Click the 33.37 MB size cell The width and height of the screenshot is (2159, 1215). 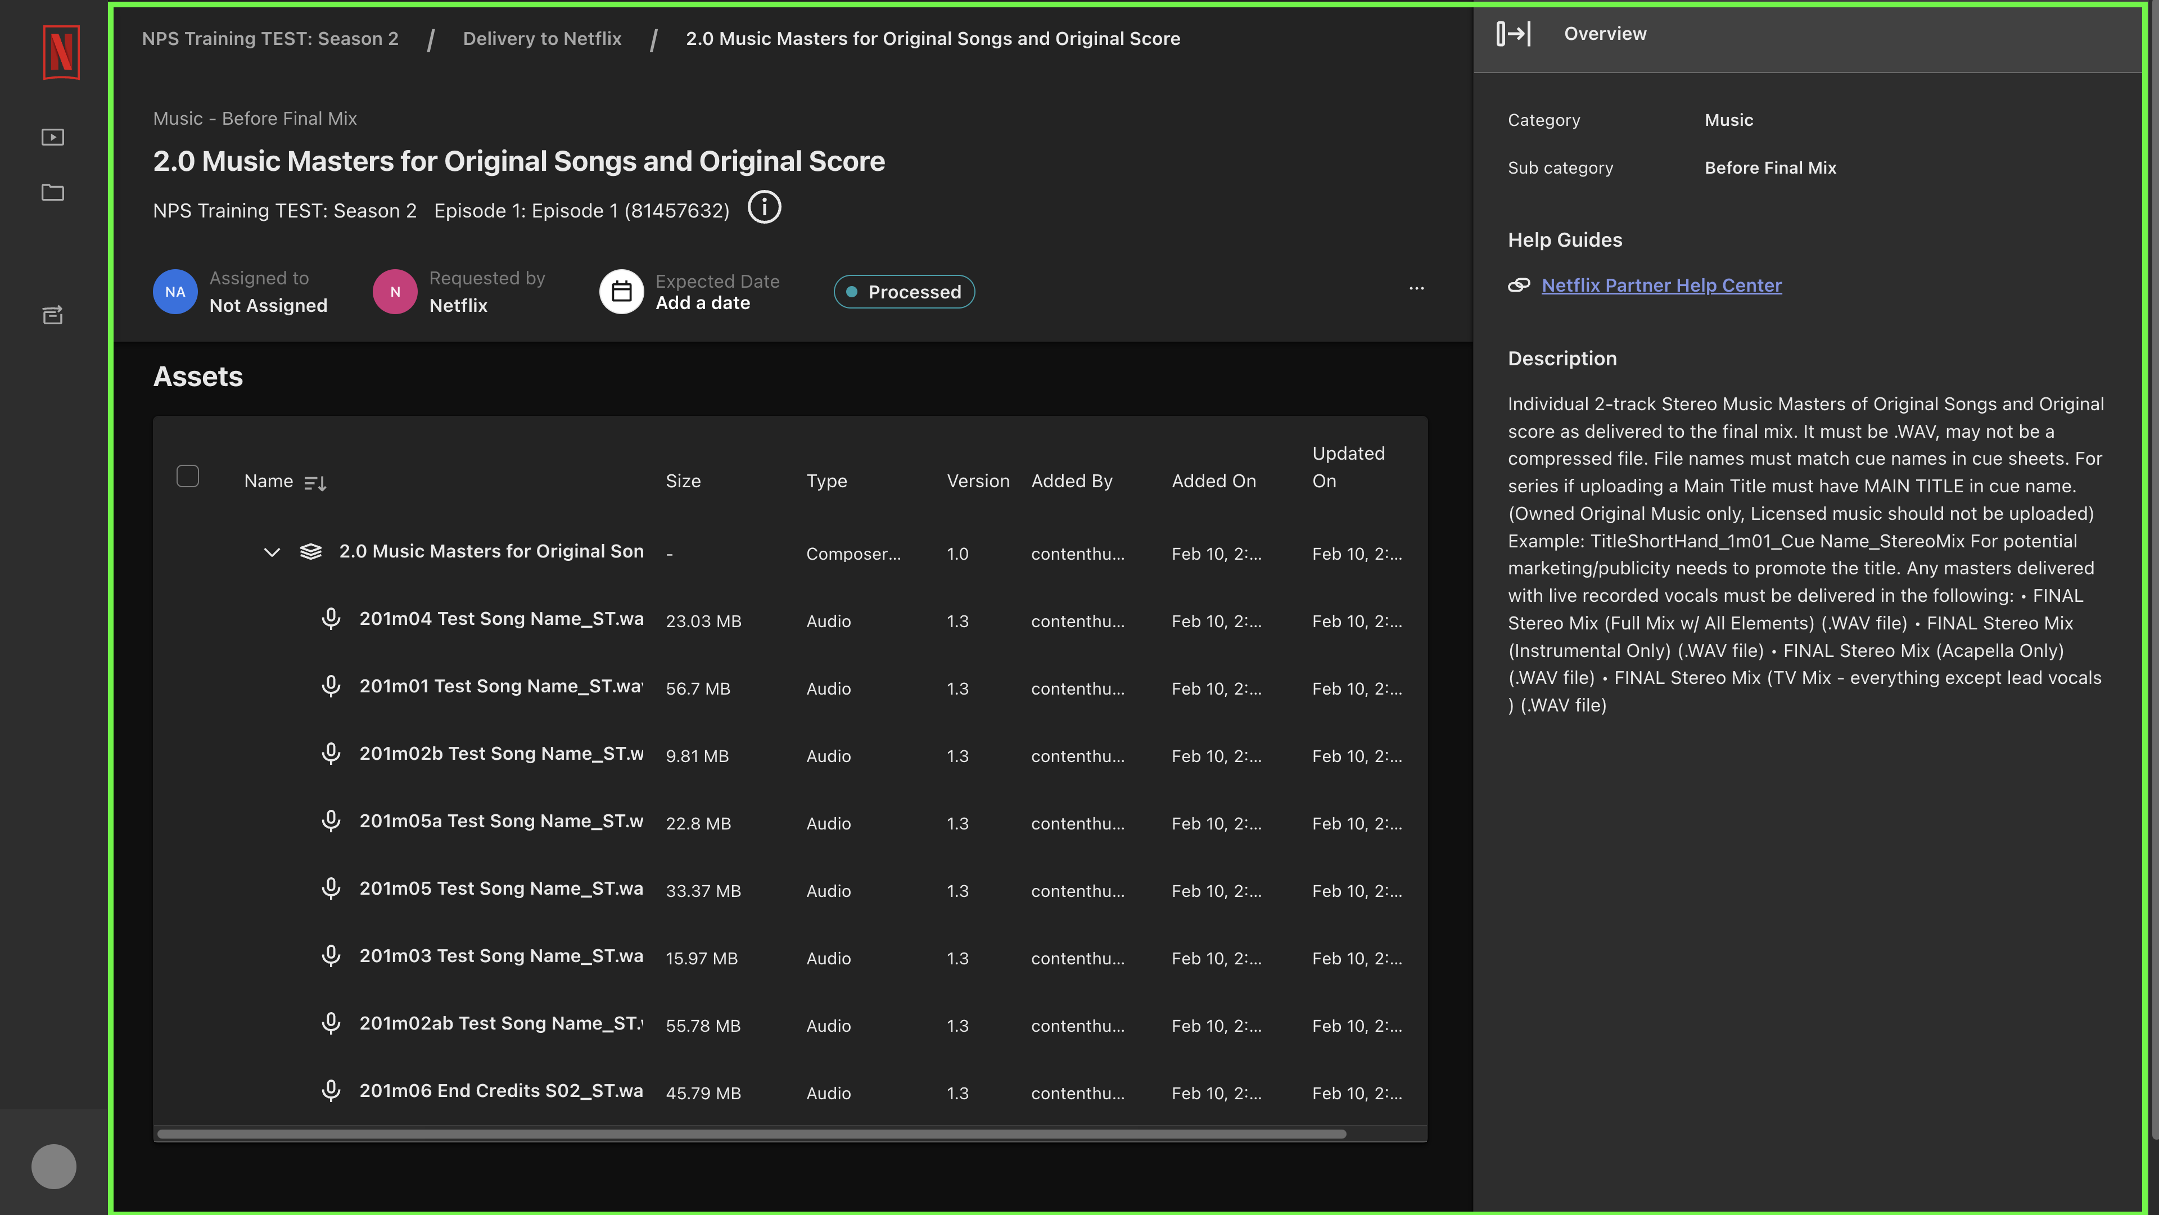(x=703, y=891)
